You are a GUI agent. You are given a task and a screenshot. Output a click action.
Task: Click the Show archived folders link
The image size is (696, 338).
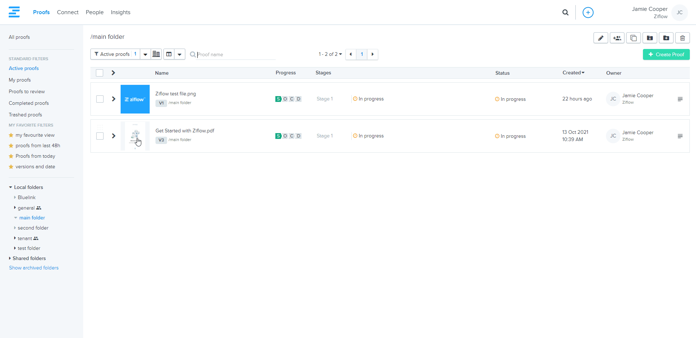pos(34,268)
